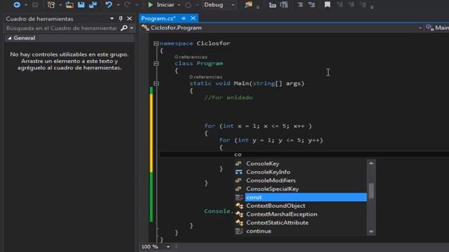Redo the last undone action

point(128,5)
